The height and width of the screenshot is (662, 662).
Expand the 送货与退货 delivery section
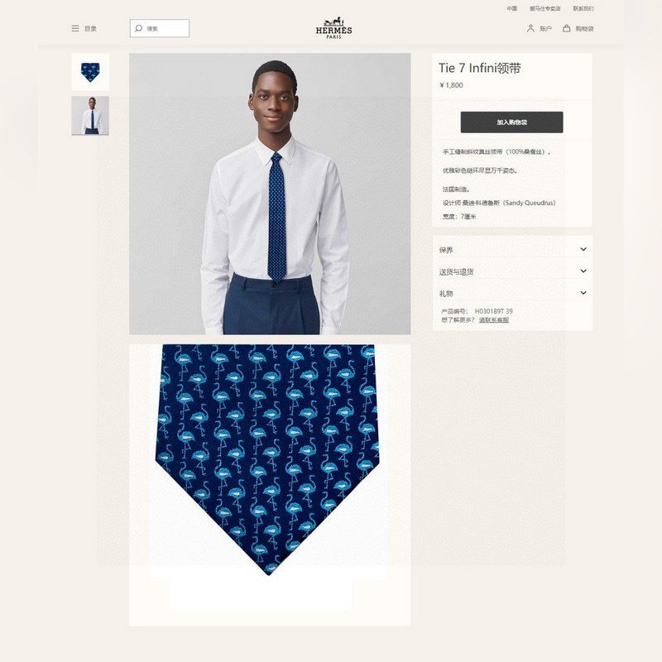point(512,271)
